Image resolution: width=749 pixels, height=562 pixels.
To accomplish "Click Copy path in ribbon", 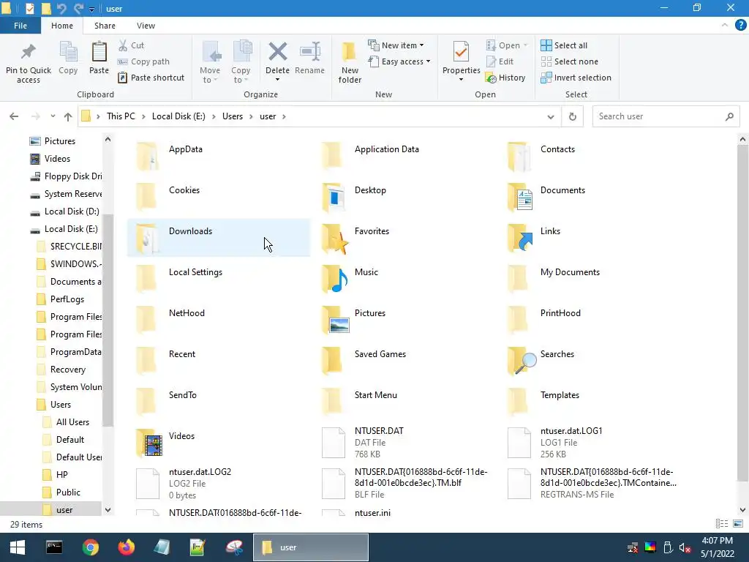I will [143, 61].
